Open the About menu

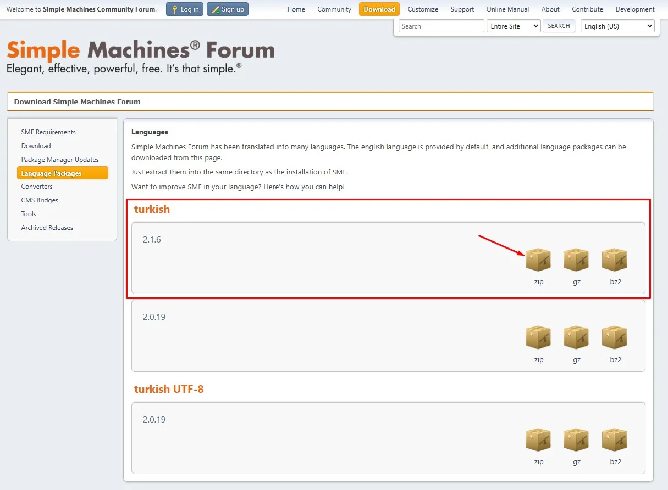tap(550, 9)
